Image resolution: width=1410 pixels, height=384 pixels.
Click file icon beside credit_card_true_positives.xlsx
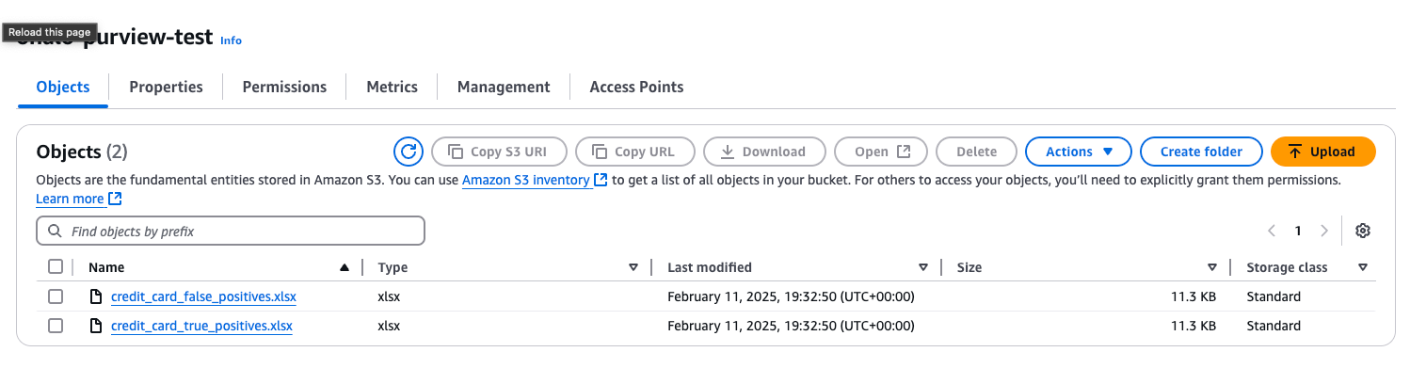(x=95, y=327)
